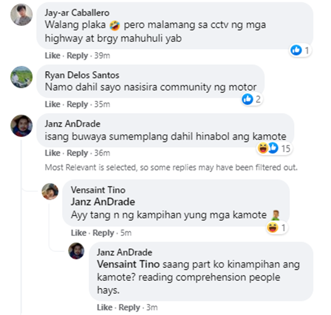This screenshot has width=331, height=315.
Task: Open Vensaint Tino's profile avatar
Action: (50, 191)
